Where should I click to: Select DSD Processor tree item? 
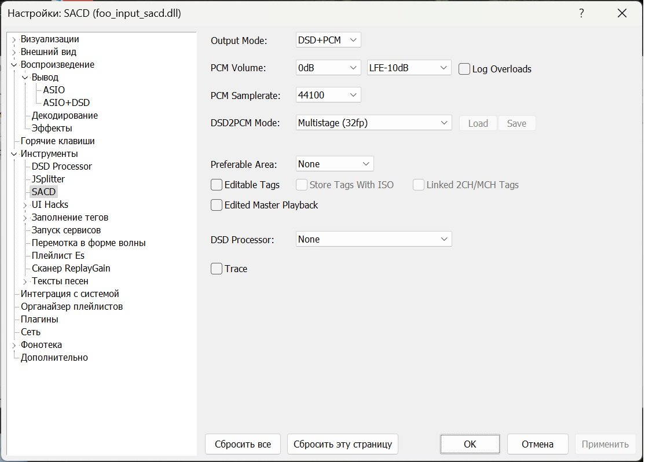[x=62, y=166]
